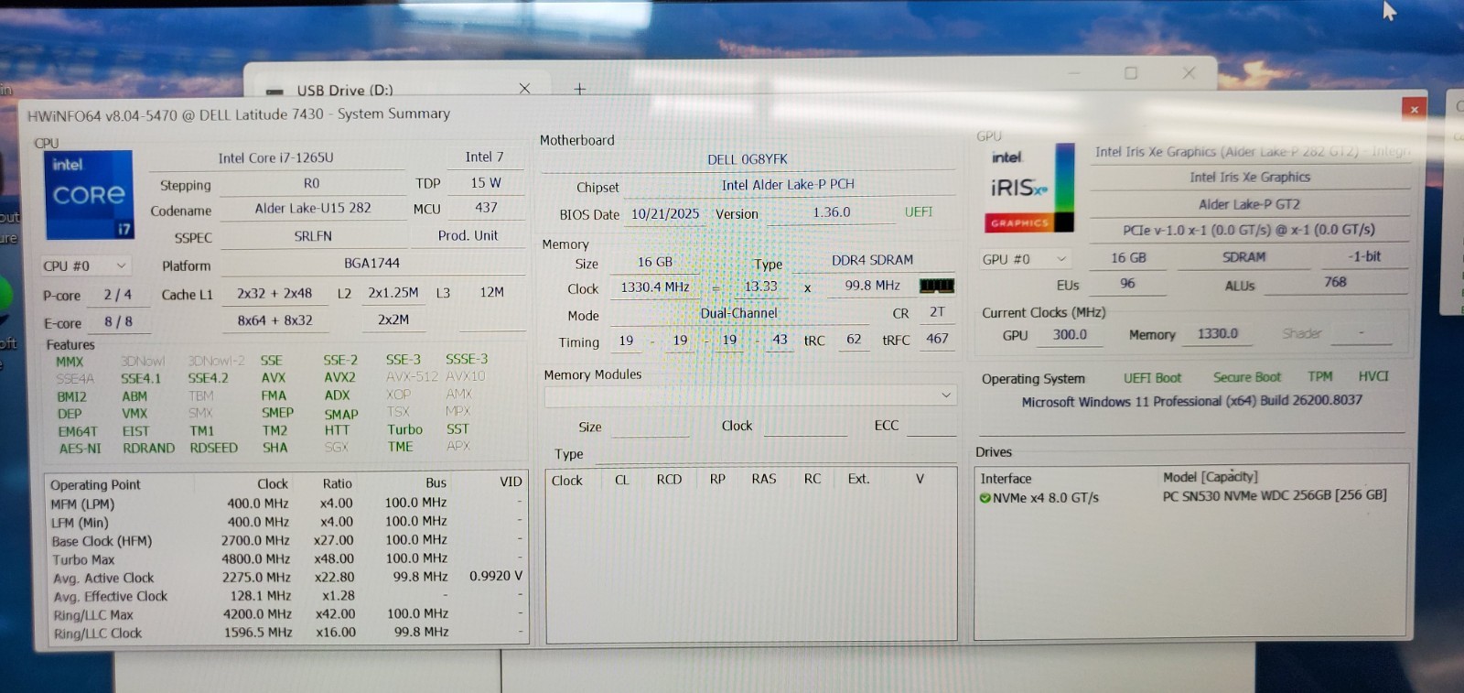Click the 'Secure Boot' indicator
This screenshot has height=693, width=1464.
click(1247, 377)
